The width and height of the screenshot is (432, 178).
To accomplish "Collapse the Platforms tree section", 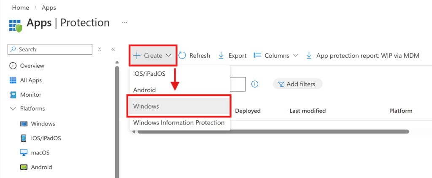I will pos(12,109).
